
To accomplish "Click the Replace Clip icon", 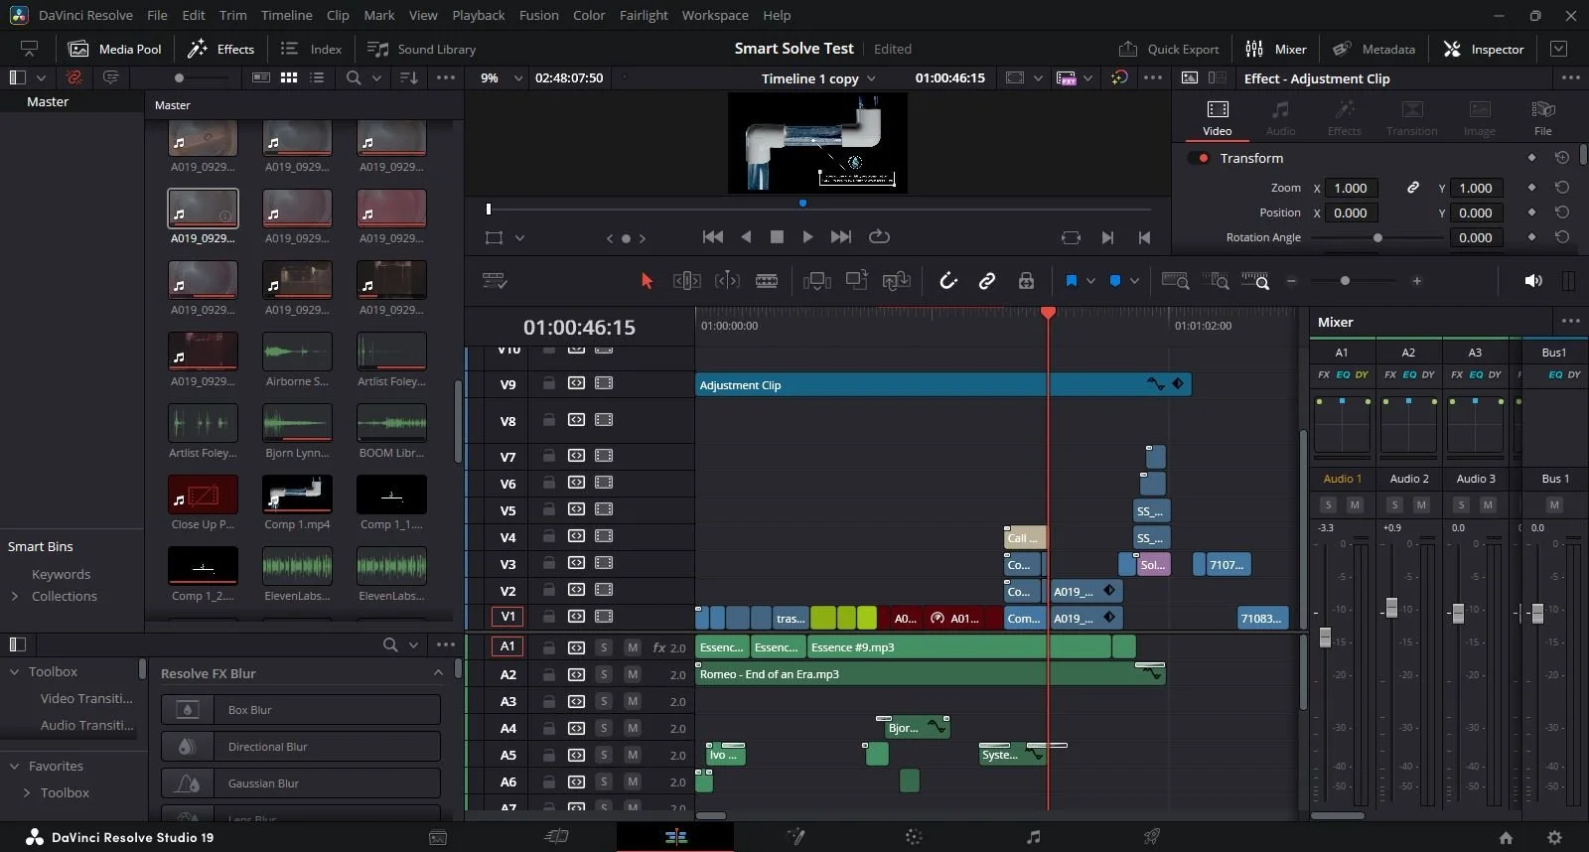I will [x=896, y=281].
